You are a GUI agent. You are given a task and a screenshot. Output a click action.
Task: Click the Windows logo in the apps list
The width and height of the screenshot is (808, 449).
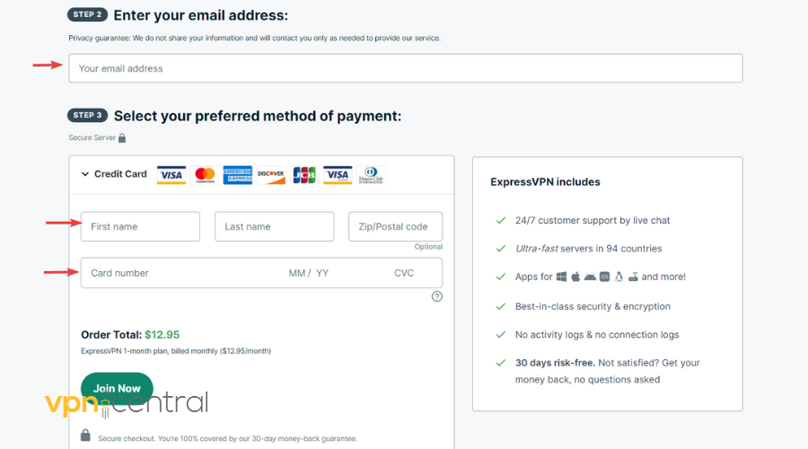[562, 277]
